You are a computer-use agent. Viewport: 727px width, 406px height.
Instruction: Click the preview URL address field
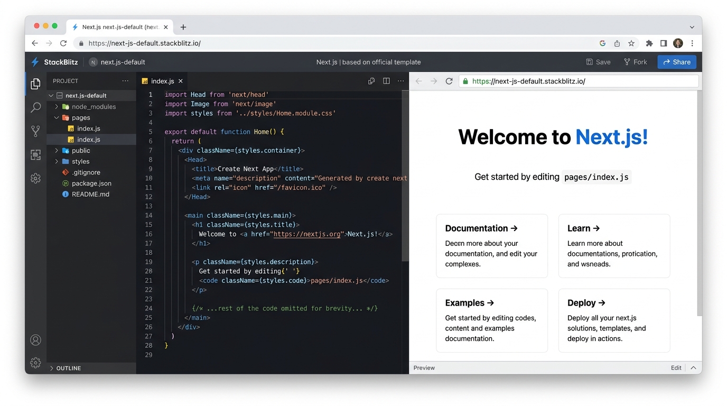[581, 81]
